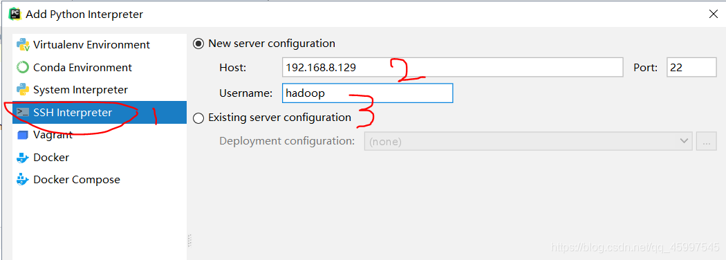Click the PyCharm logo in title bar

pyautogui.click(x=15, y=14)
